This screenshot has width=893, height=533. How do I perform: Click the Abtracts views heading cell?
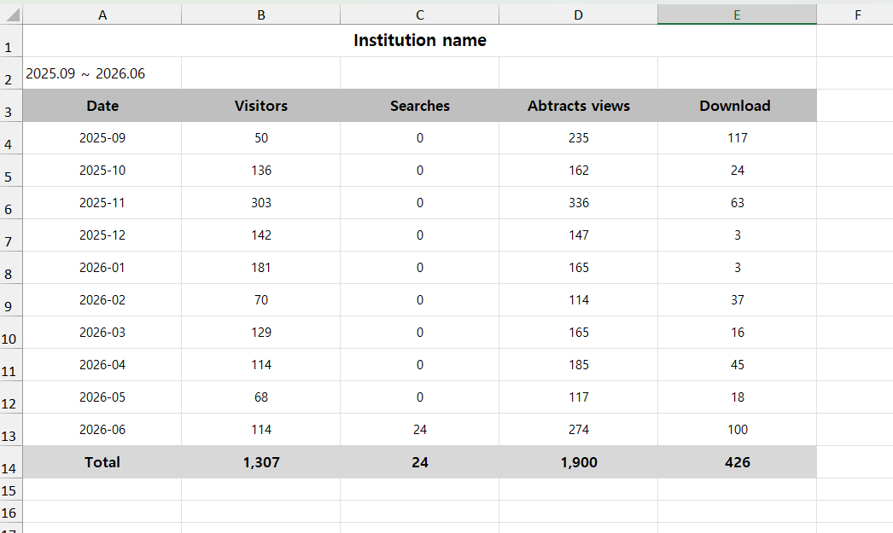tap(579, 106)
